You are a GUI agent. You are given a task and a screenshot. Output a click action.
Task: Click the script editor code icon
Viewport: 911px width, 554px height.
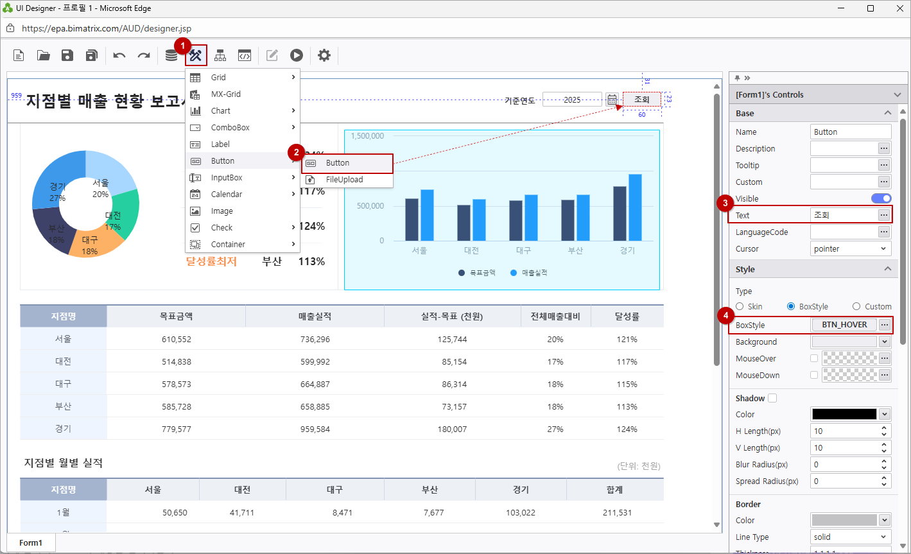click(244, 56)
